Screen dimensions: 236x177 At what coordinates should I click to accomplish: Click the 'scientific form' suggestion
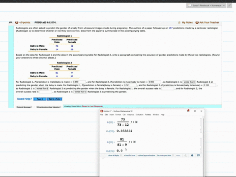click(x=130, y=155)
